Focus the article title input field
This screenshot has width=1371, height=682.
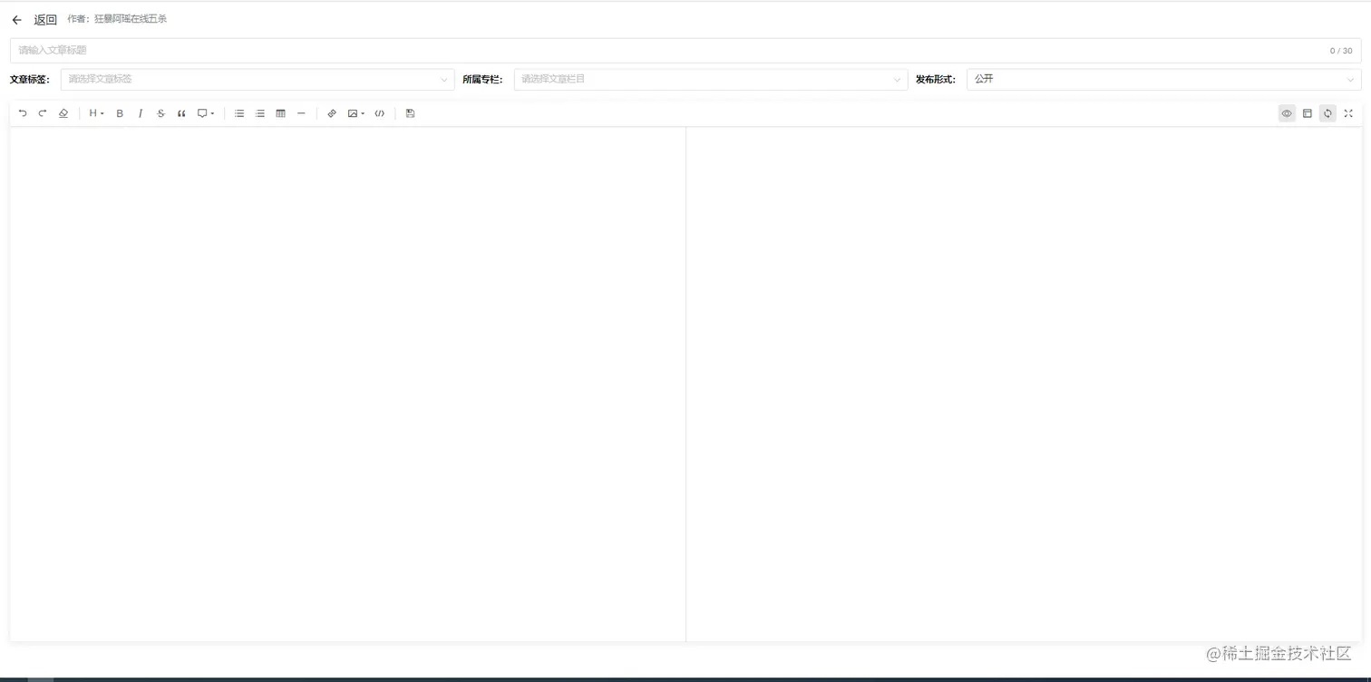pos(685,51)
